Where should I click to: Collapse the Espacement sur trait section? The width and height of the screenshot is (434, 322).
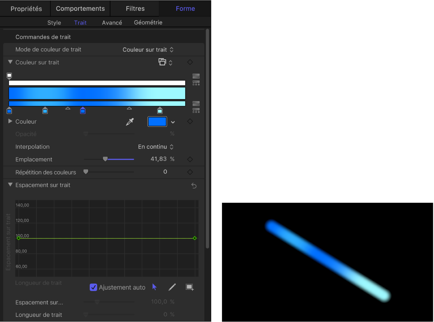pos(10,185)
